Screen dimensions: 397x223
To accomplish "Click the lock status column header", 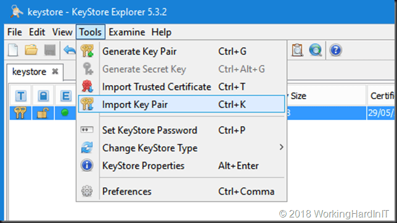I will pos(43,95).
